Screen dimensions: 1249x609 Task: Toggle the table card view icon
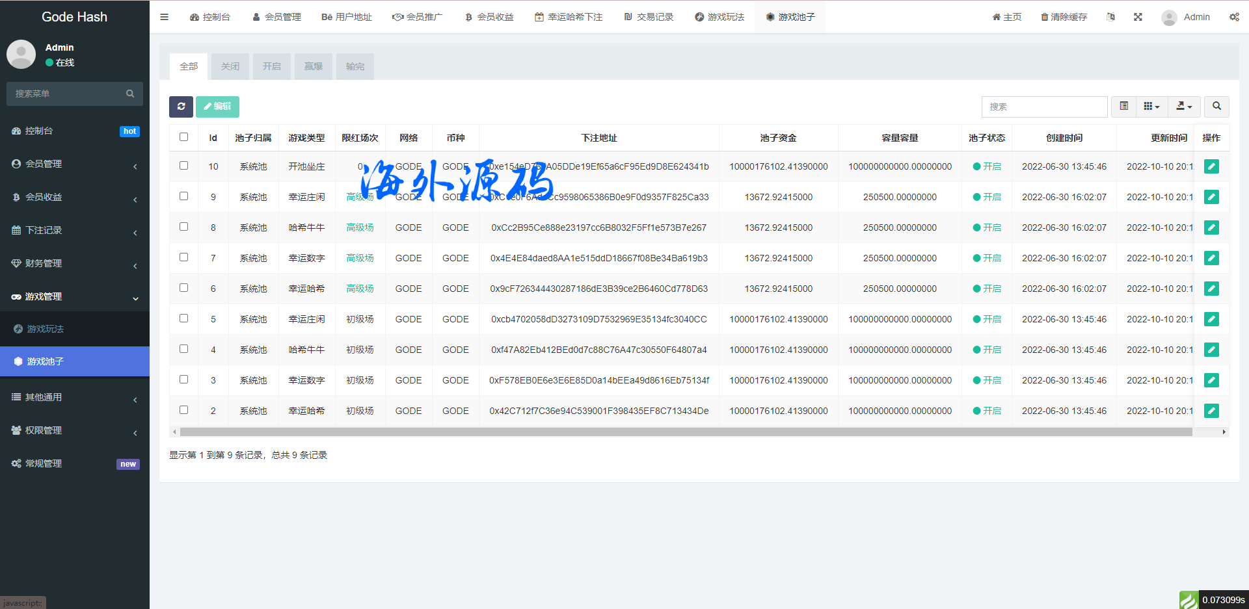1123,107
